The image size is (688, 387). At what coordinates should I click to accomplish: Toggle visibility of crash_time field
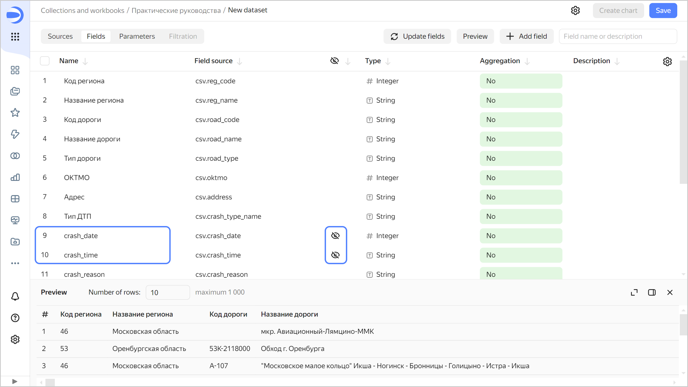tap(335, 255)
